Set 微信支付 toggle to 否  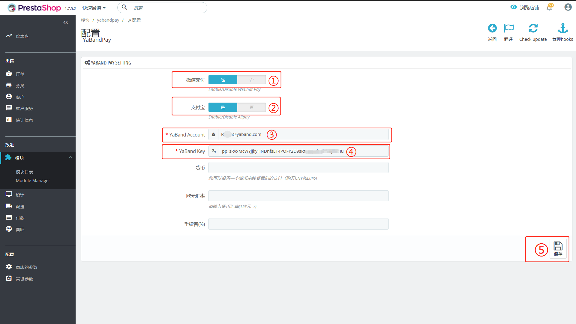[251, 80]
